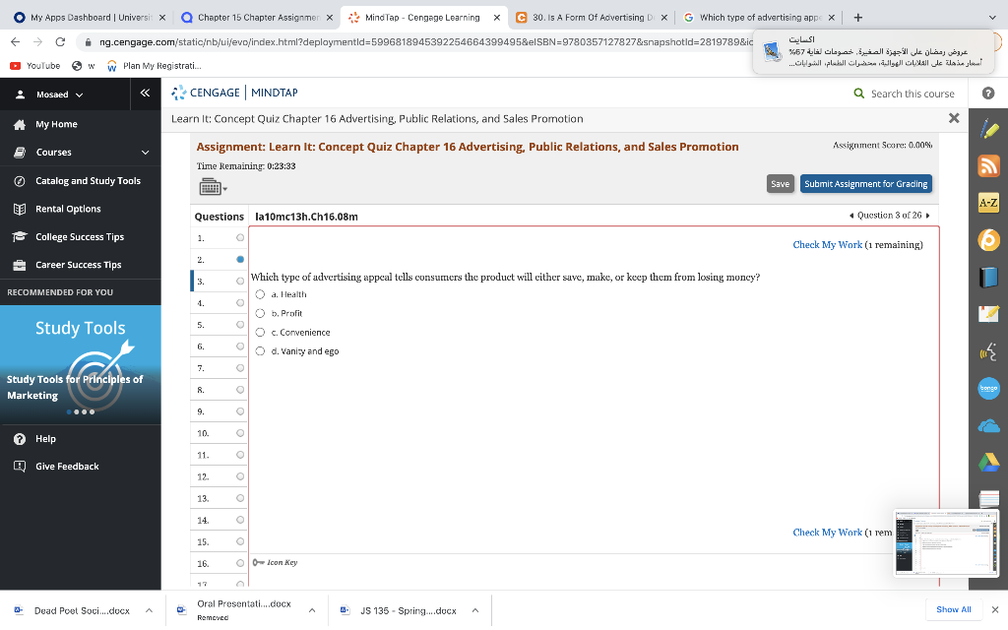Select answer choice d. Vanity and ego
The image size is (1008, 630).
[x=258, y=350]
